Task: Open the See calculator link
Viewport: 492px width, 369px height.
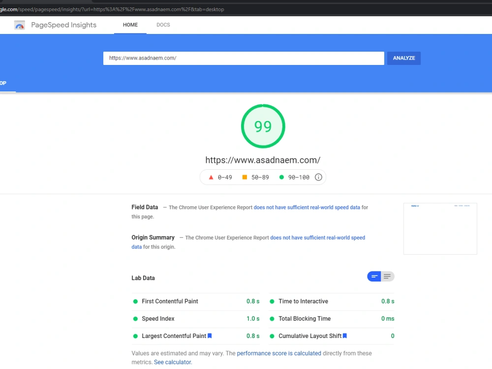Action: tap(173, 362)
